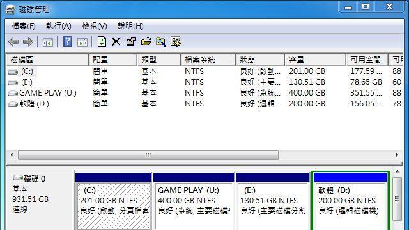Click the 156.05 free space cell
409x230 pixels.
tap(366, 104)
